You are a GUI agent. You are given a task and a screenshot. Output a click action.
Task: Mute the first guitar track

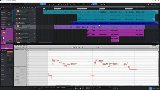coord(16,11)
